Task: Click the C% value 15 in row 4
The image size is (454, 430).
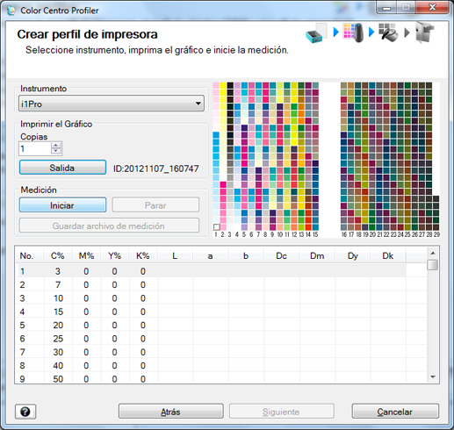Action: click(x=58, y=312)
